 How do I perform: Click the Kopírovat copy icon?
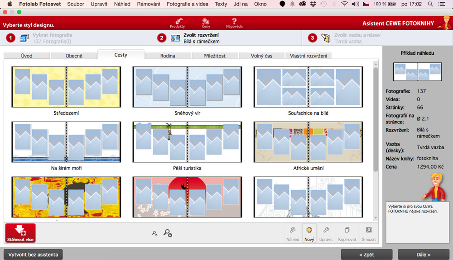click(x=347, y=233)
